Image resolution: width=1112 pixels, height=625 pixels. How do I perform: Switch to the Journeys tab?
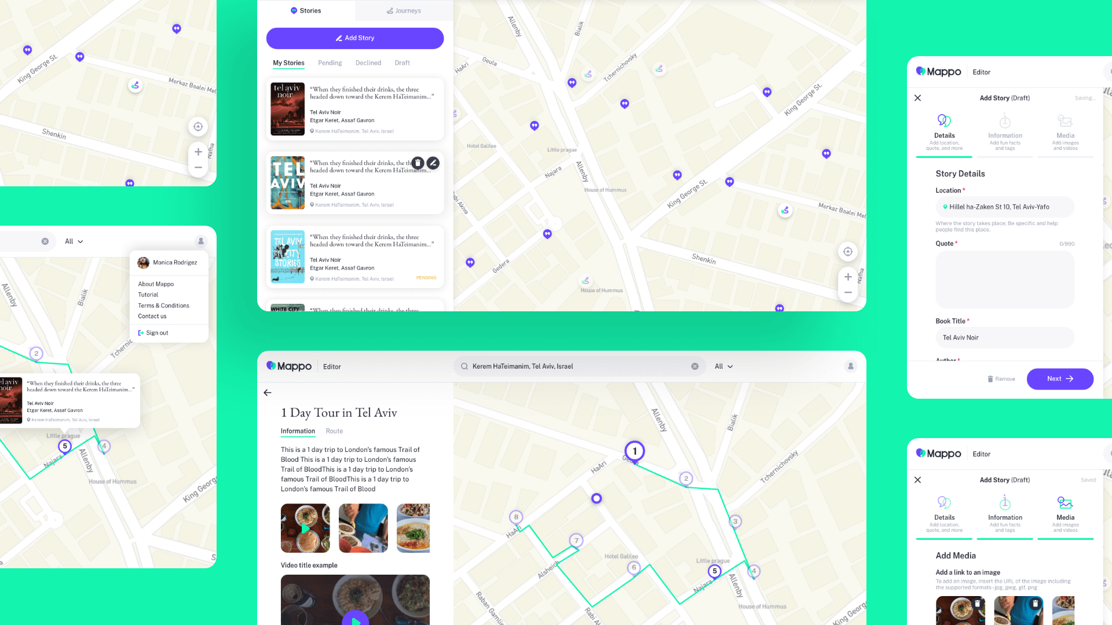tap(404, 10)
